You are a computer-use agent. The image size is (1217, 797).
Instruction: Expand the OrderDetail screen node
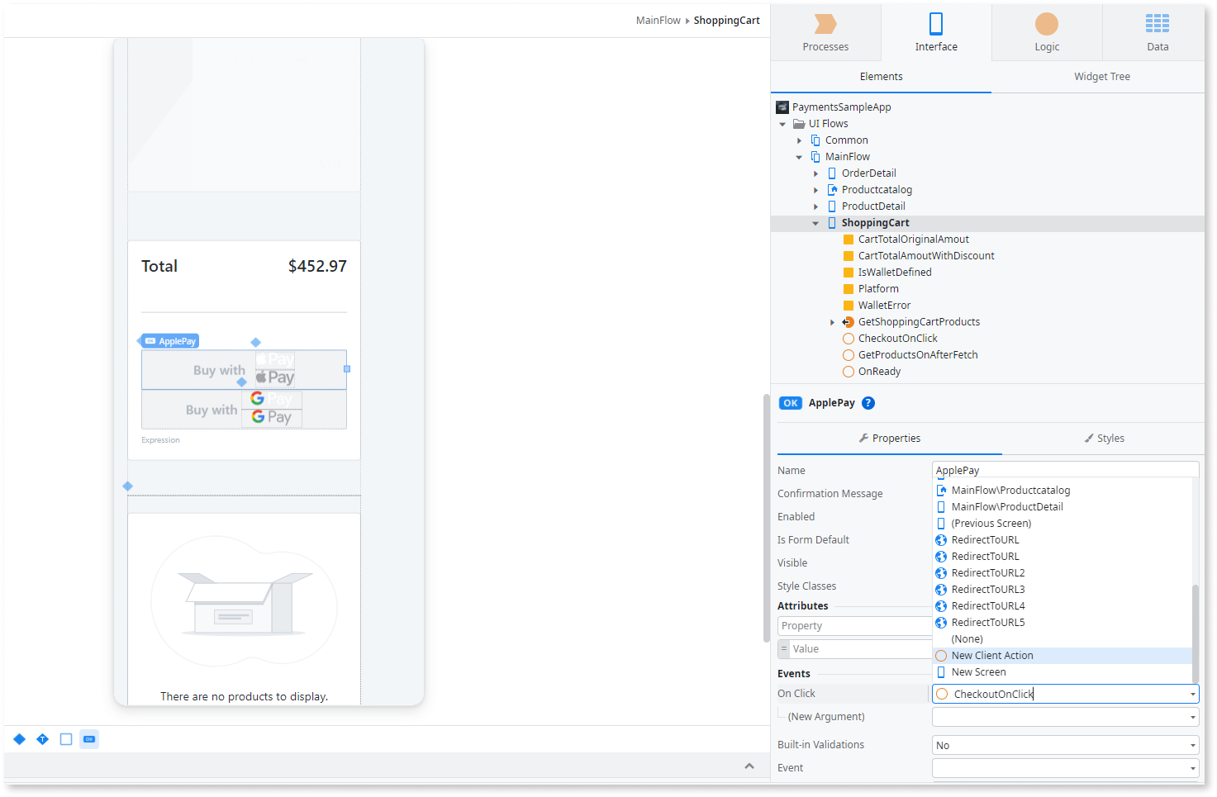[815, 173]
